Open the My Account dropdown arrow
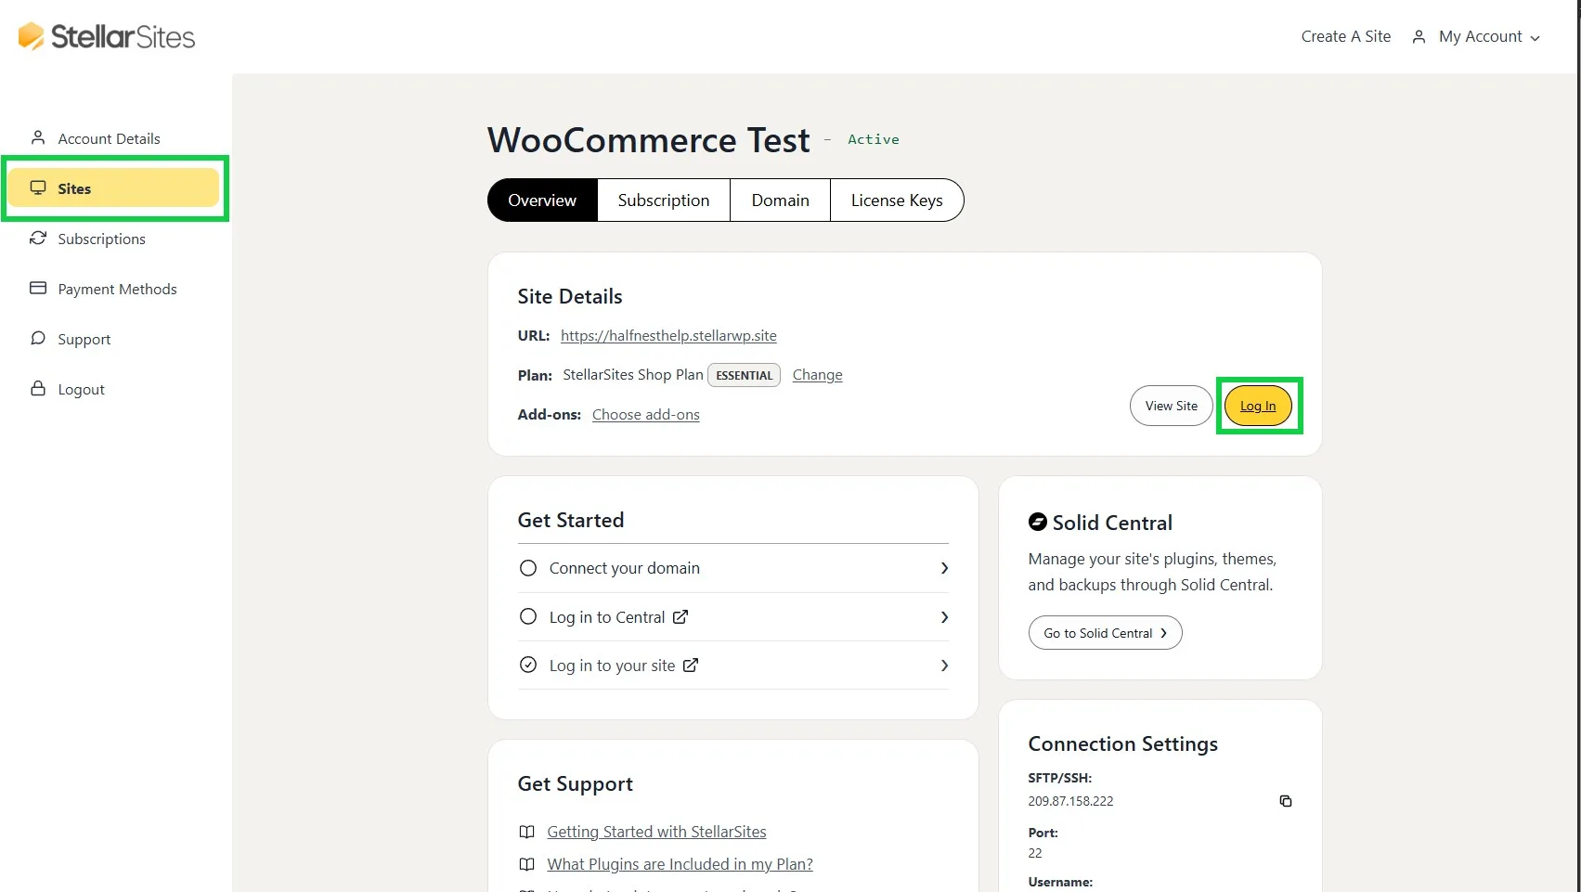1581x892 pixels. click(1535, 38)
